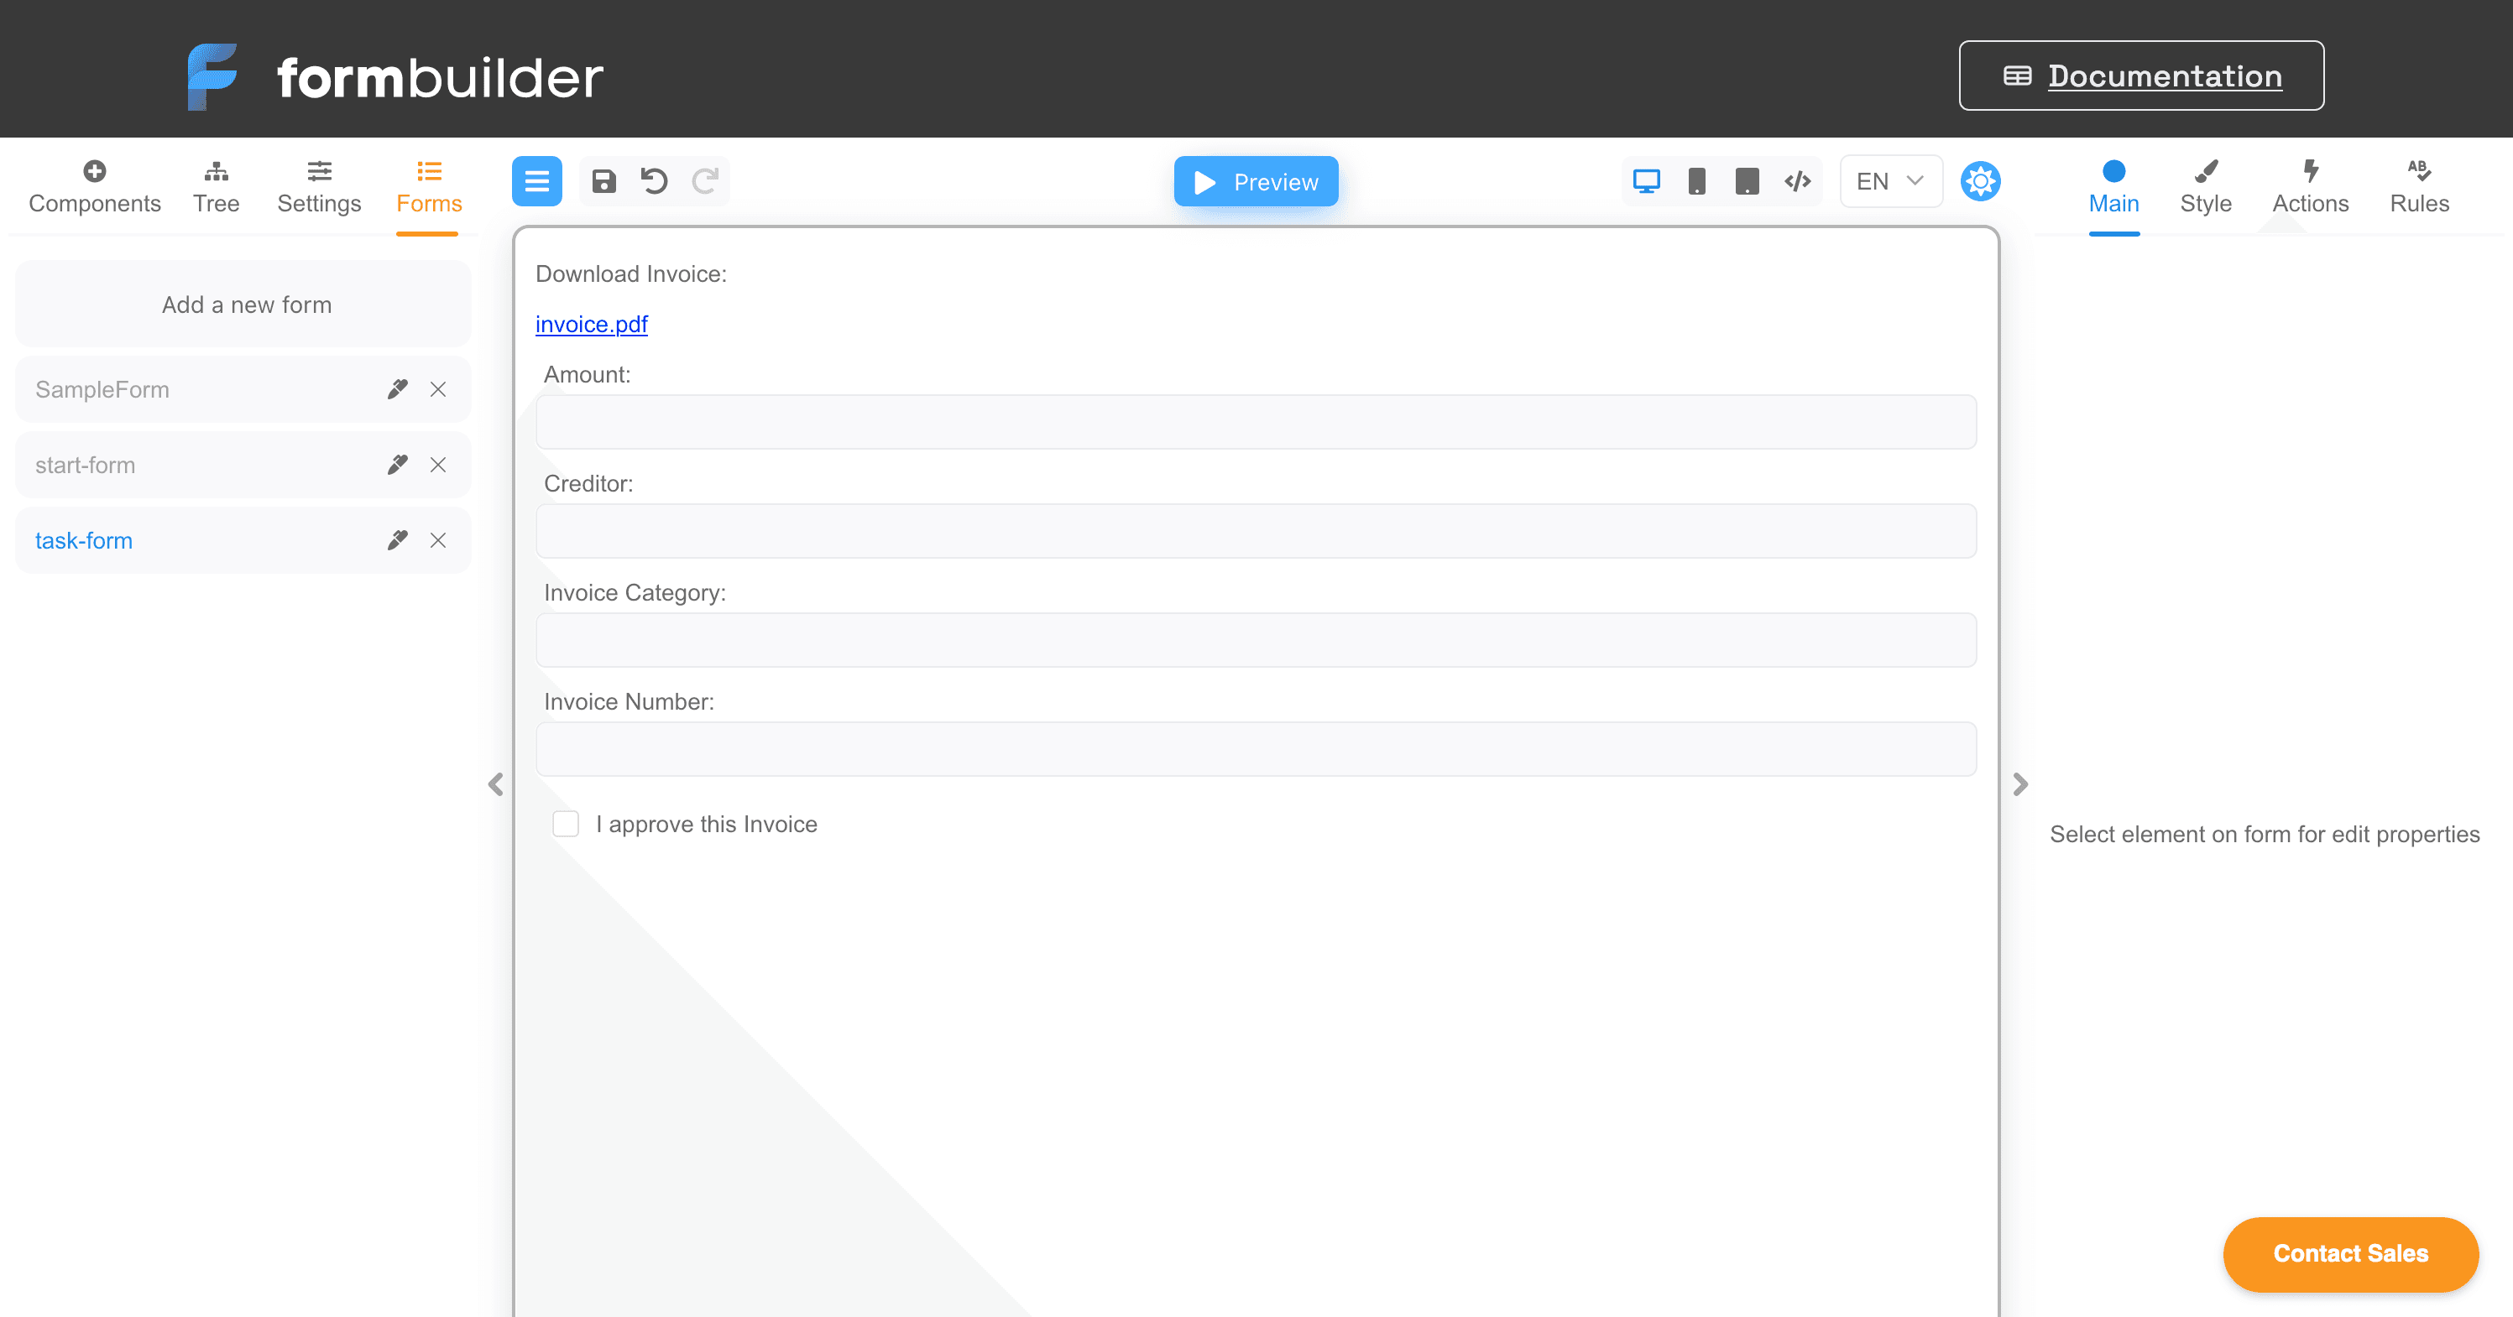Toggle mobile preview mode
Screen dimensions: 2513x1317
1697,180
